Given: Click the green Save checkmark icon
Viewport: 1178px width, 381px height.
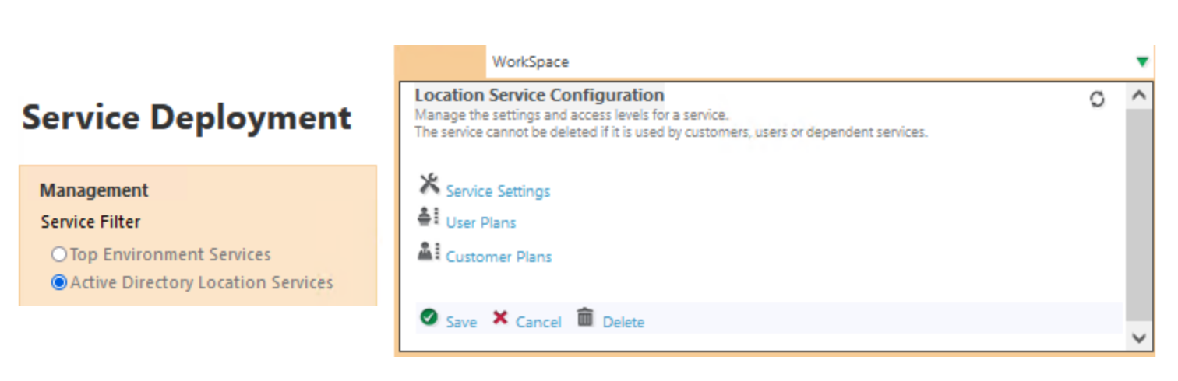Looking at the screenshot, I should pos(429,317).
